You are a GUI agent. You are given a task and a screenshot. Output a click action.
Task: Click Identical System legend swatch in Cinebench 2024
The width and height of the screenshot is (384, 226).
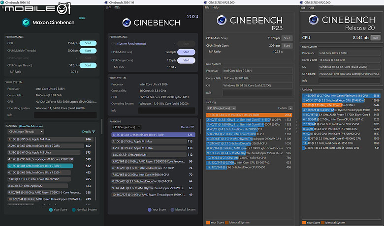(x=172, y=210)
